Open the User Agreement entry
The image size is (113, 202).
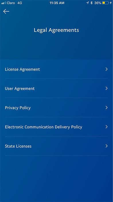pyautogui.click(x=57, y=89)
